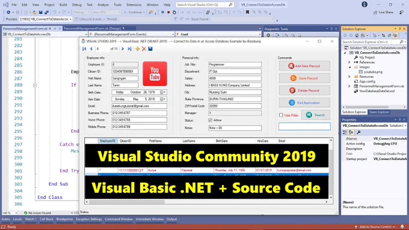This screenshot has width=409, height=230.
Task: Click Live Share button
Action: point(383,12)
